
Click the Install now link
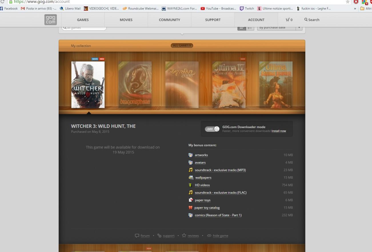[279, 131]
